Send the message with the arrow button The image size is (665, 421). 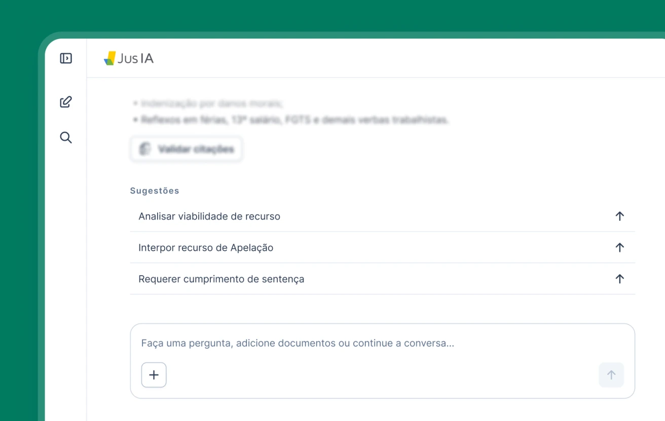pos(611,375)
